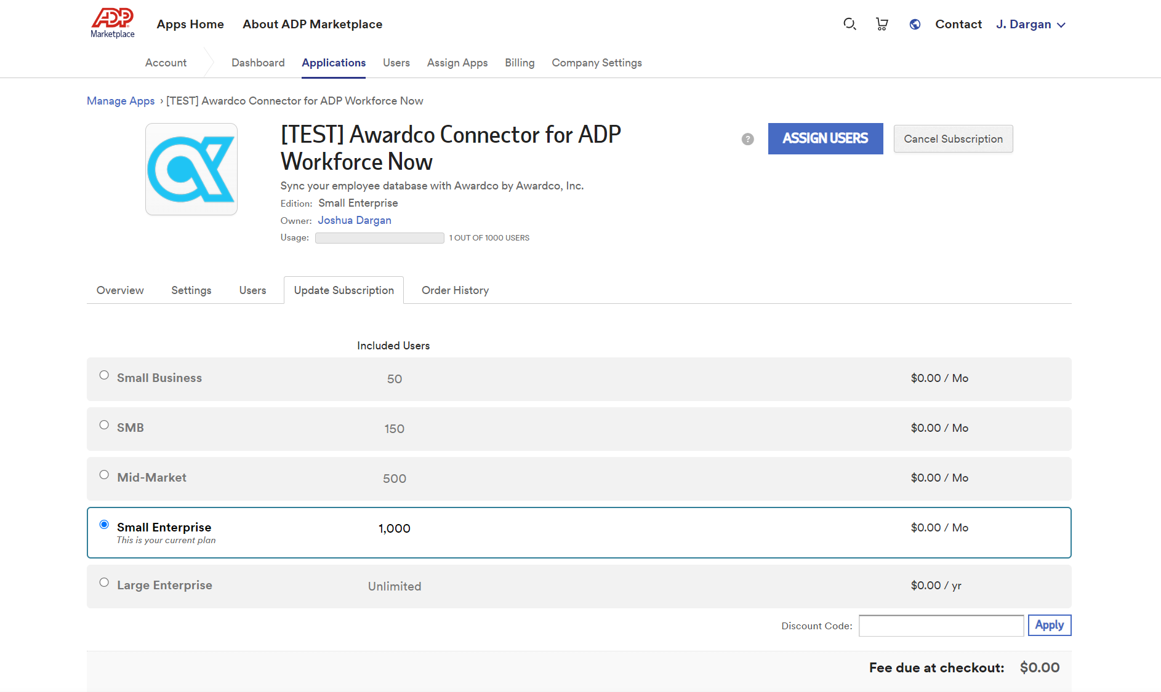Click inside the Discount Code field
1161x692 pixels.
click(x=941, y=625)
